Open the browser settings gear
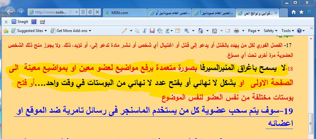The height and width of the screenshot is (139, 316). [309, 12]
